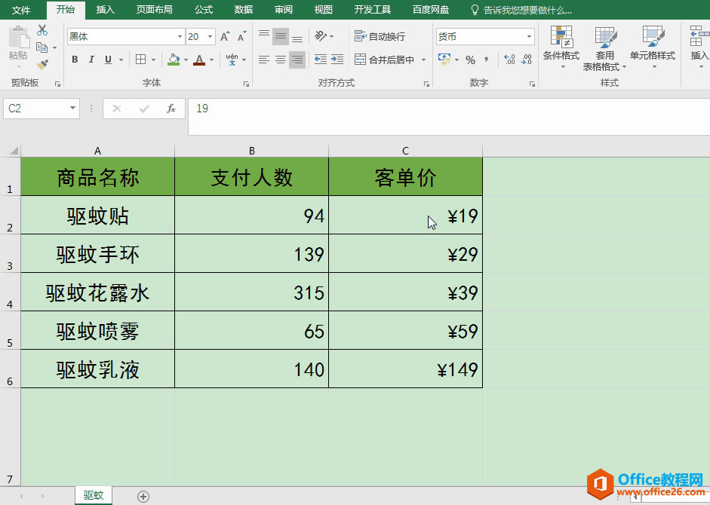Select cell containing 驱蚊花露水
This screenshot has width=710, height=505.
98,292
